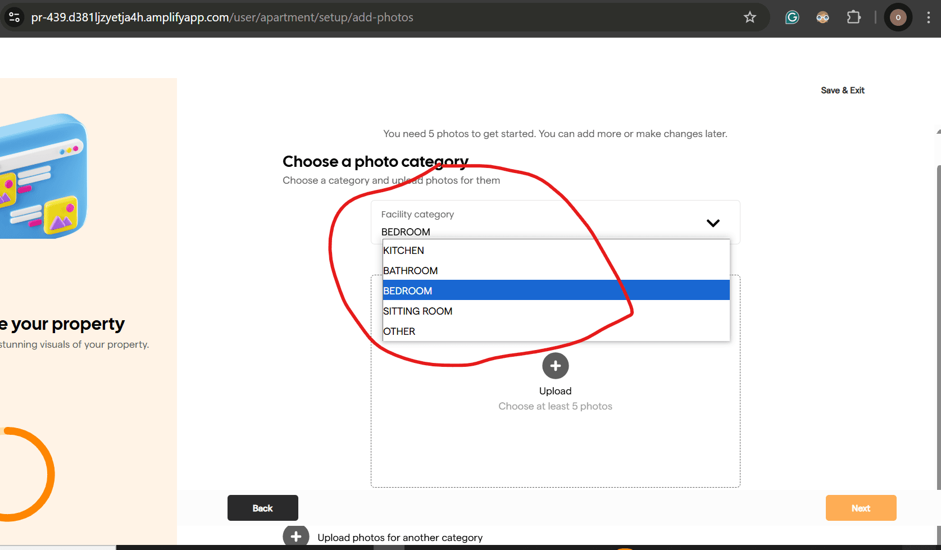Click the 'Choose a photo category' heading
The width and height of the screenshot is (941, 550).
[375, 162]
